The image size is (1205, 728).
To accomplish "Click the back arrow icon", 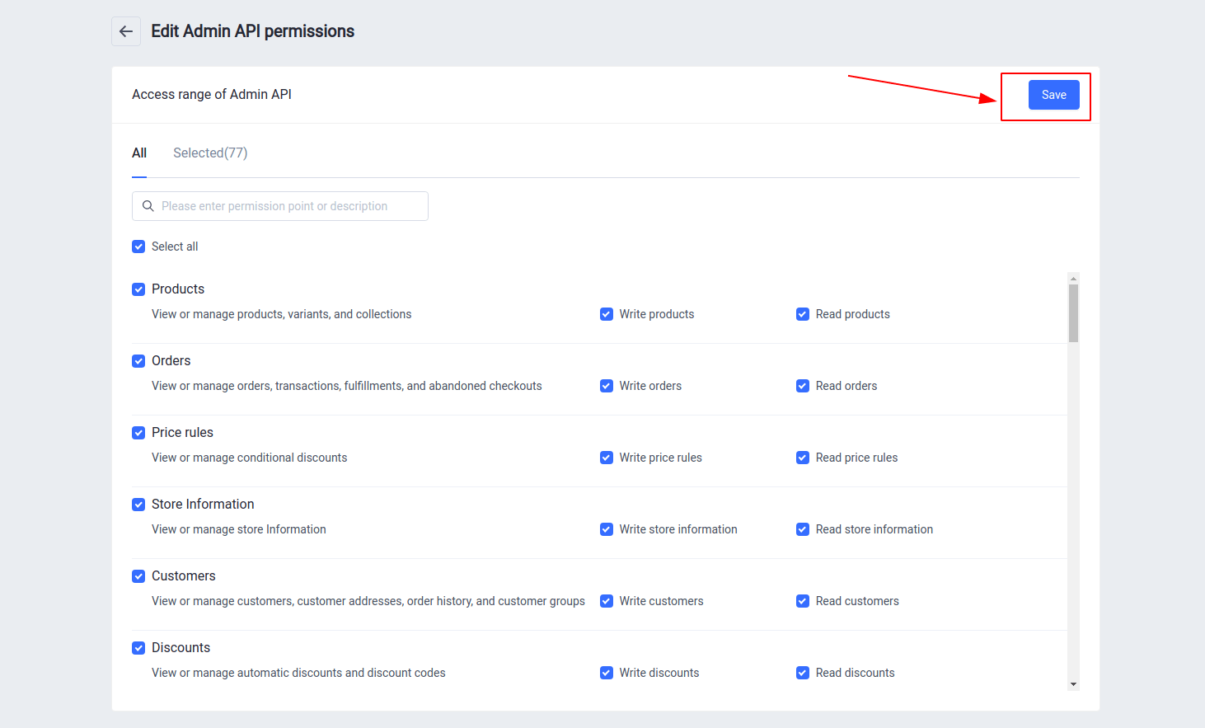I will pos(126,31).
